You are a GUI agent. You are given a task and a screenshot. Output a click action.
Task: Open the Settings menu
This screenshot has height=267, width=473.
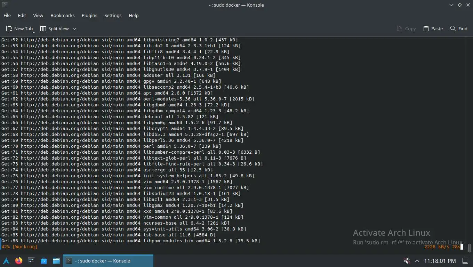pyautogui.click(x=113, y=15)
